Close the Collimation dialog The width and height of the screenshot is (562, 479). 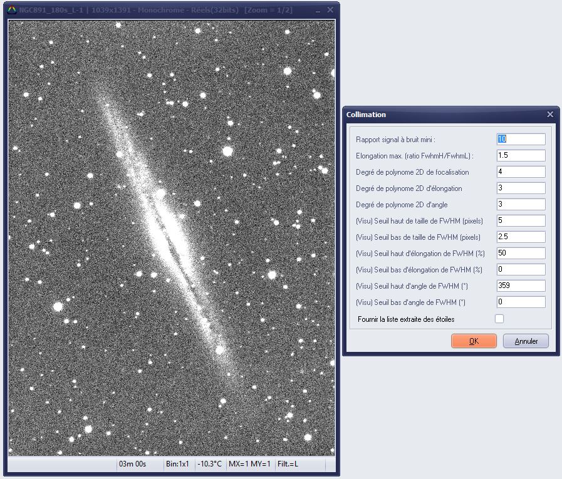point(550,115)
